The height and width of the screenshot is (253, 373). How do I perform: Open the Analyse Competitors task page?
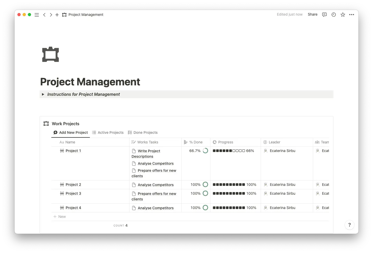[x=156, y=163]
